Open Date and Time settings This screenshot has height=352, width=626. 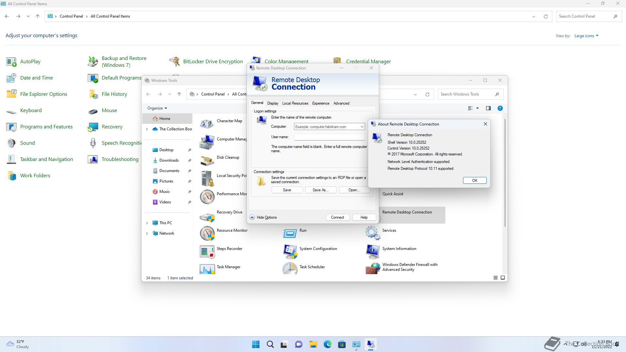(x=30, y=78)
